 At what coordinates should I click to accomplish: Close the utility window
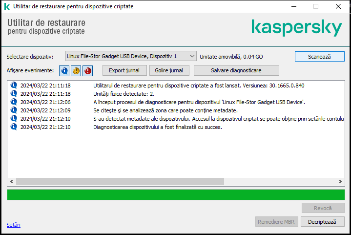338,6
